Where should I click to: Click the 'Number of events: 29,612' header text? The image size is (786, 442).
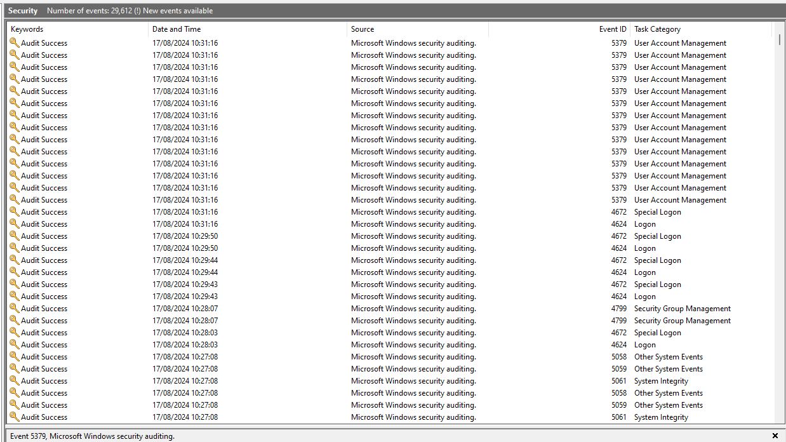pyautogui.click(x=90, y=11)
